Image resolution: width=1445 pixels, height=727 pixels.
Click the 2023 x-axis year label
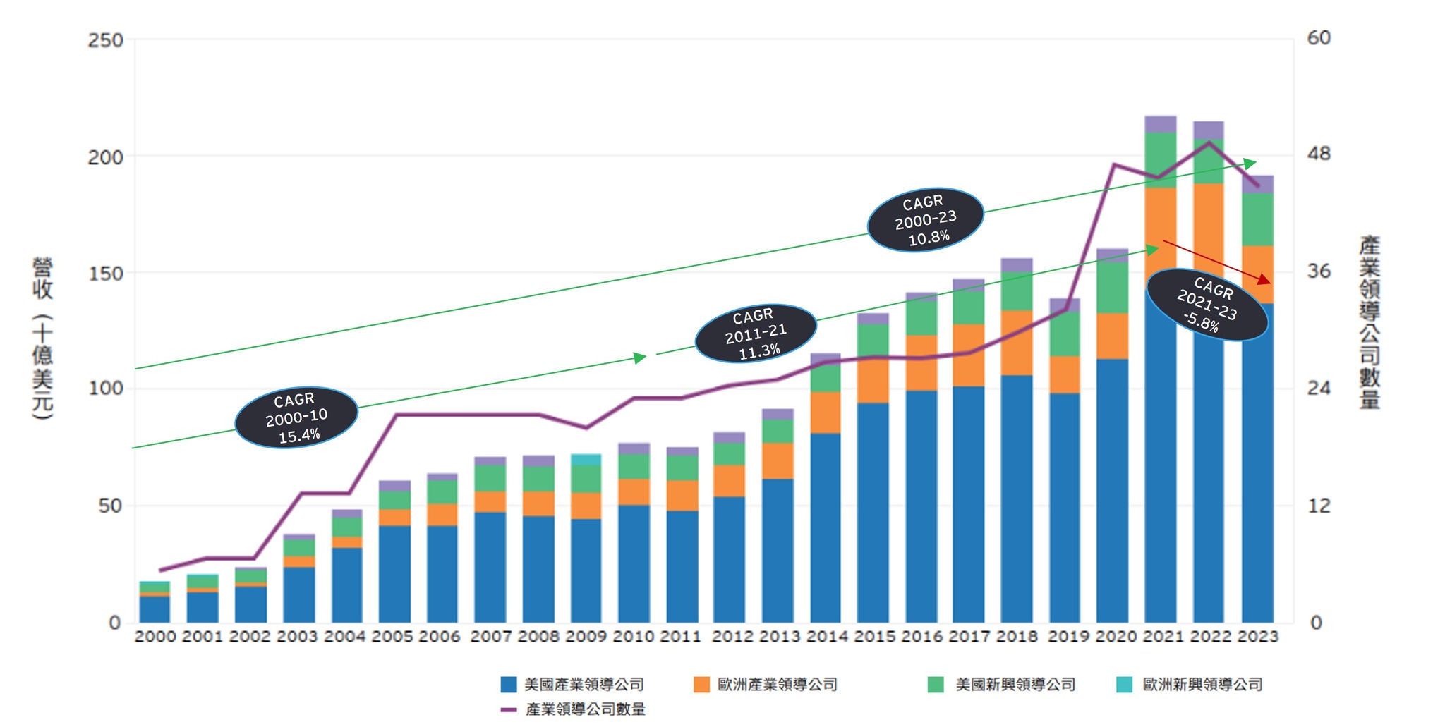1257,637
